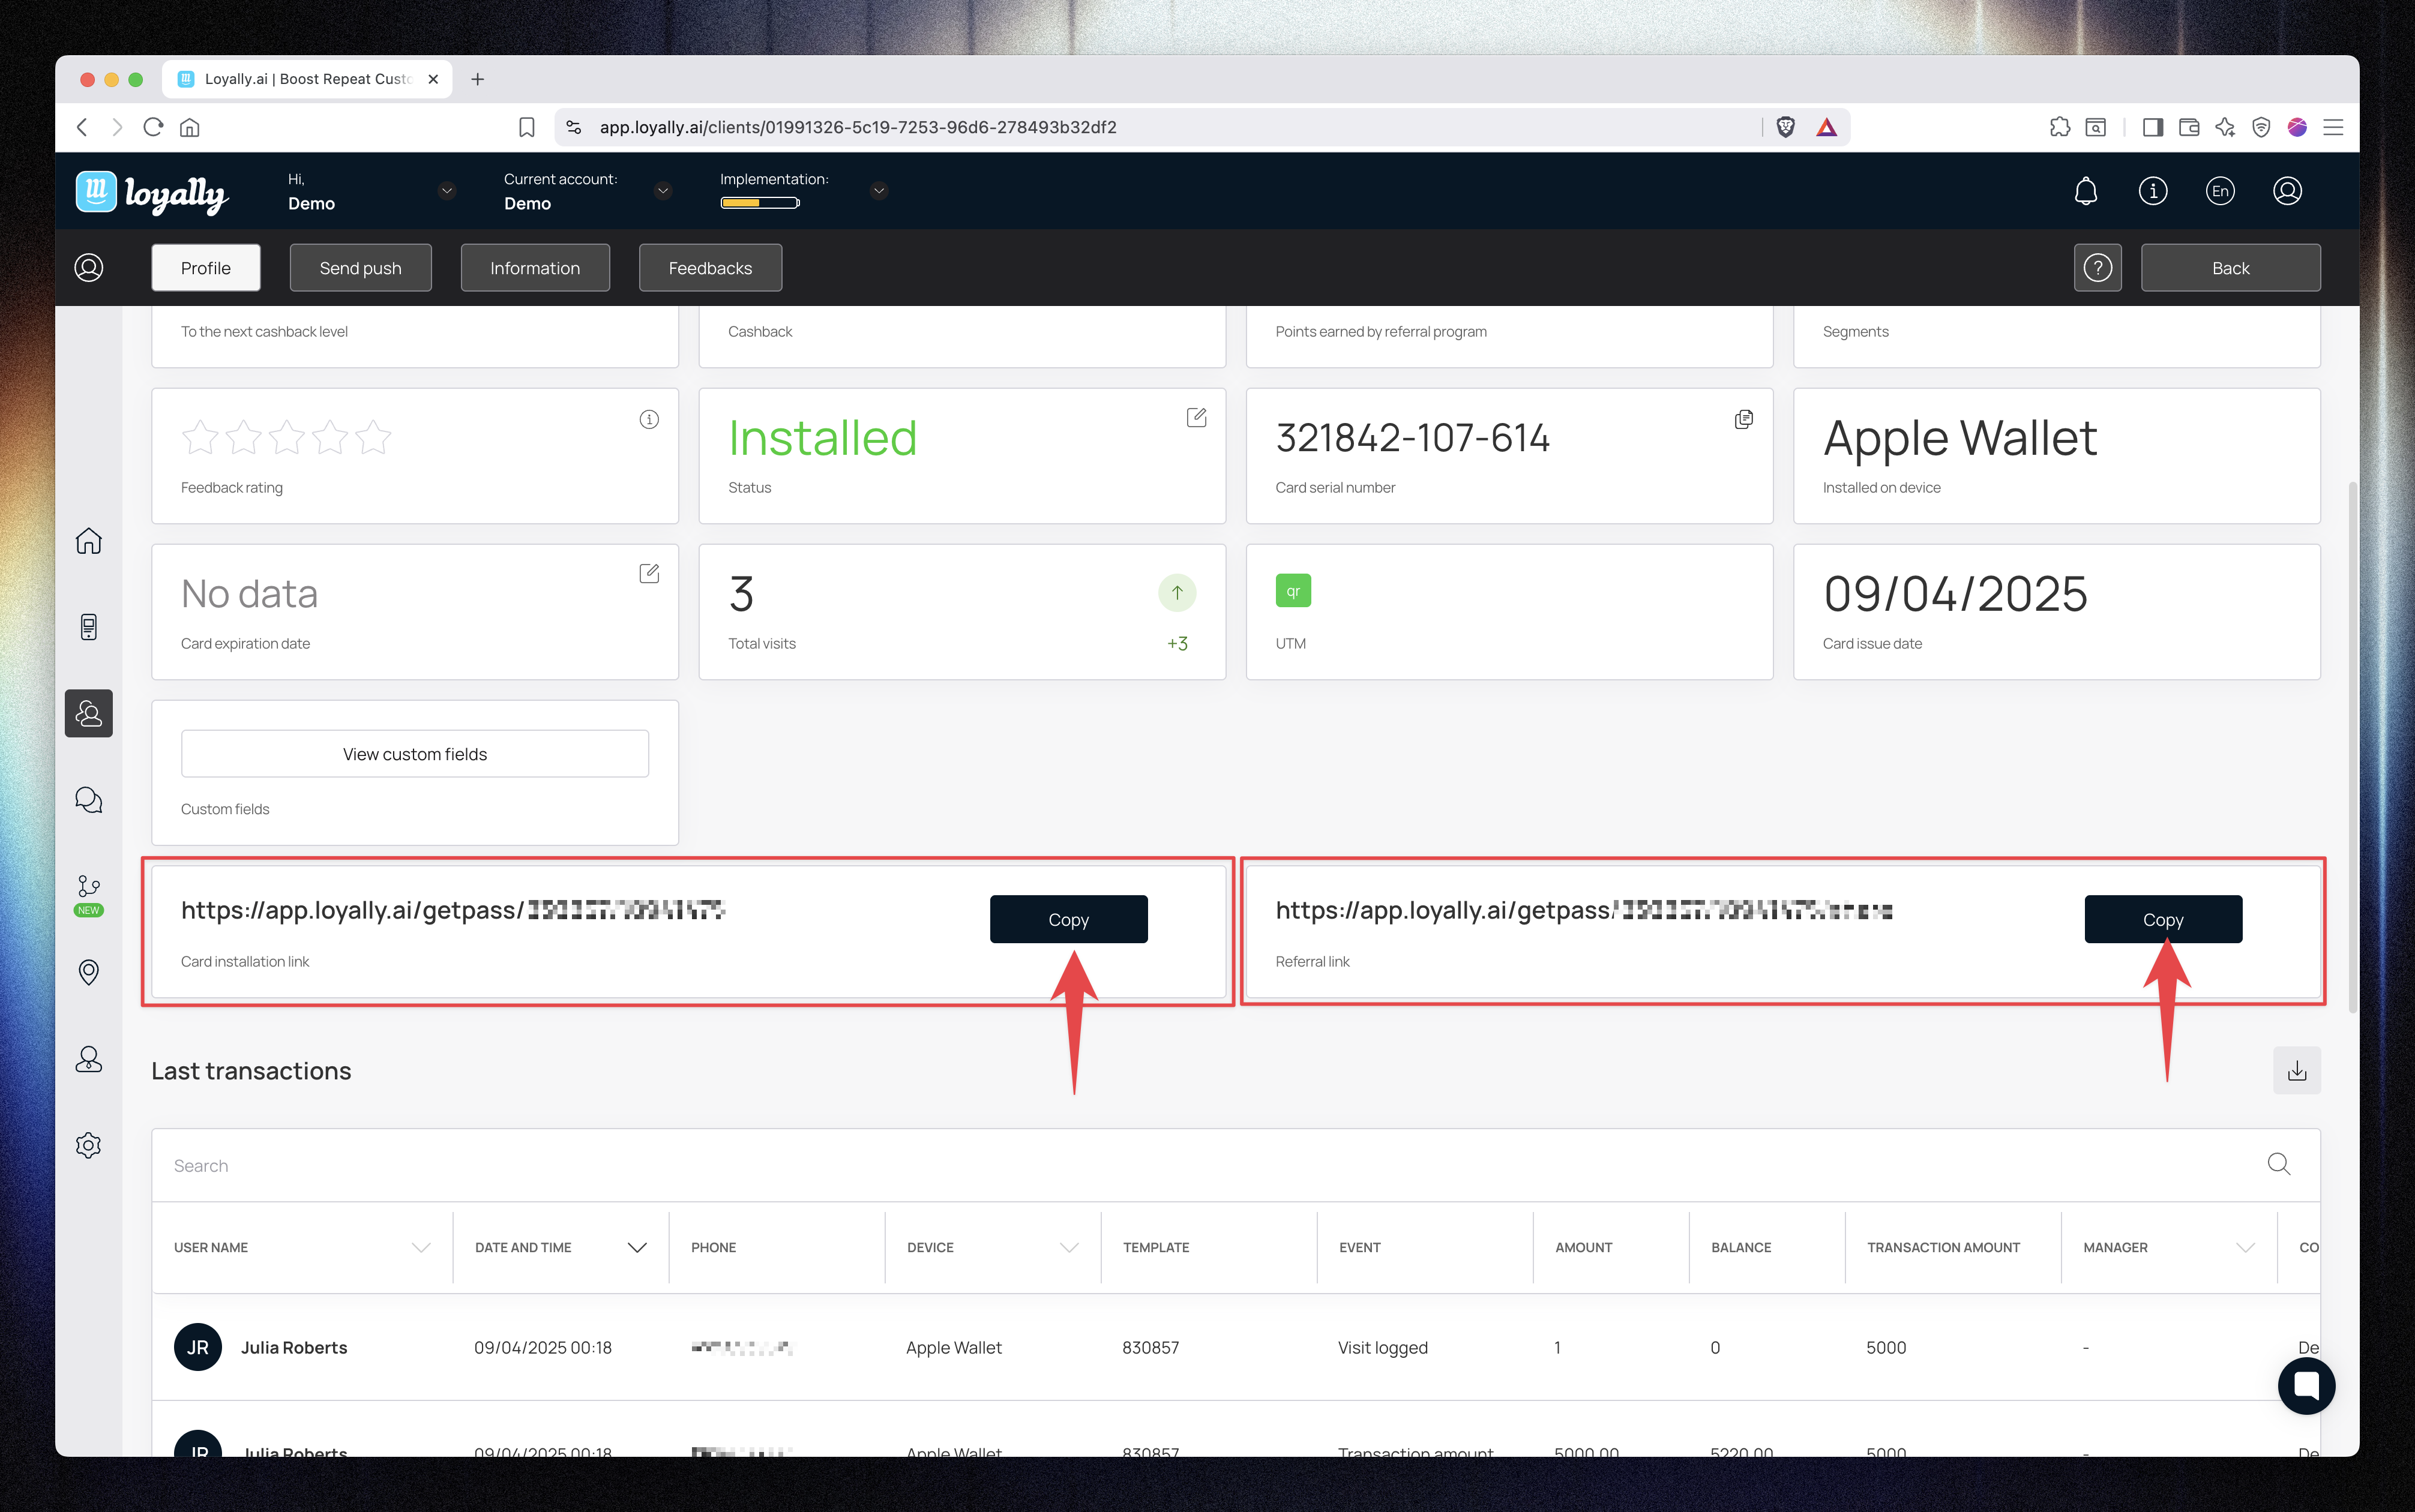Click feedback rating info icon
The height and width of the screenshot is (1512, 2415).
click(649, 419)
